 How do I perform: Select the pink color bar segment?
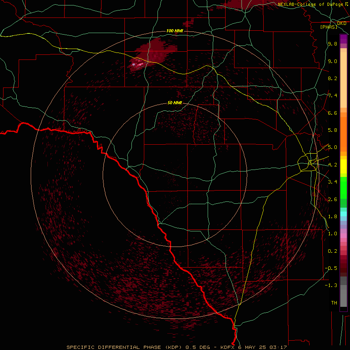coord(343,236)
